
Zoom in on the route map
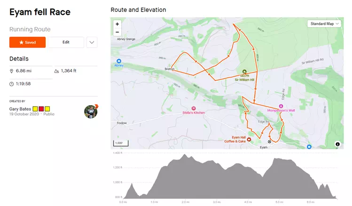117,23
